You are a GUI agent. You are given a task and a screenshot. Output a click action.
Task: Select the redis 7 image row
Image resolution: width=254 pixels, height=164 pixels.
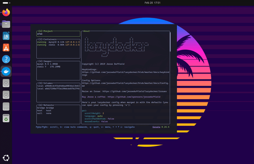pos(58,67)
